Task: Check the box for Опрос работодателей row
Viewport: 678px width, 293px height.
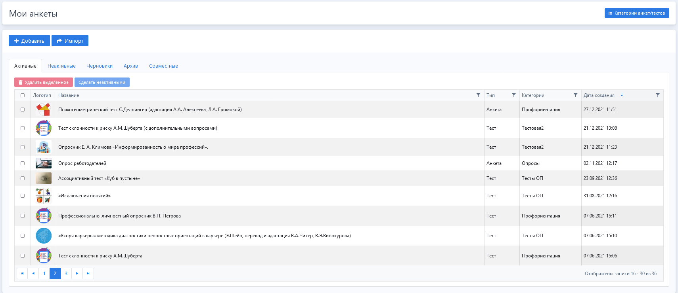Action: pyautogui.click(x=23, y=163)
